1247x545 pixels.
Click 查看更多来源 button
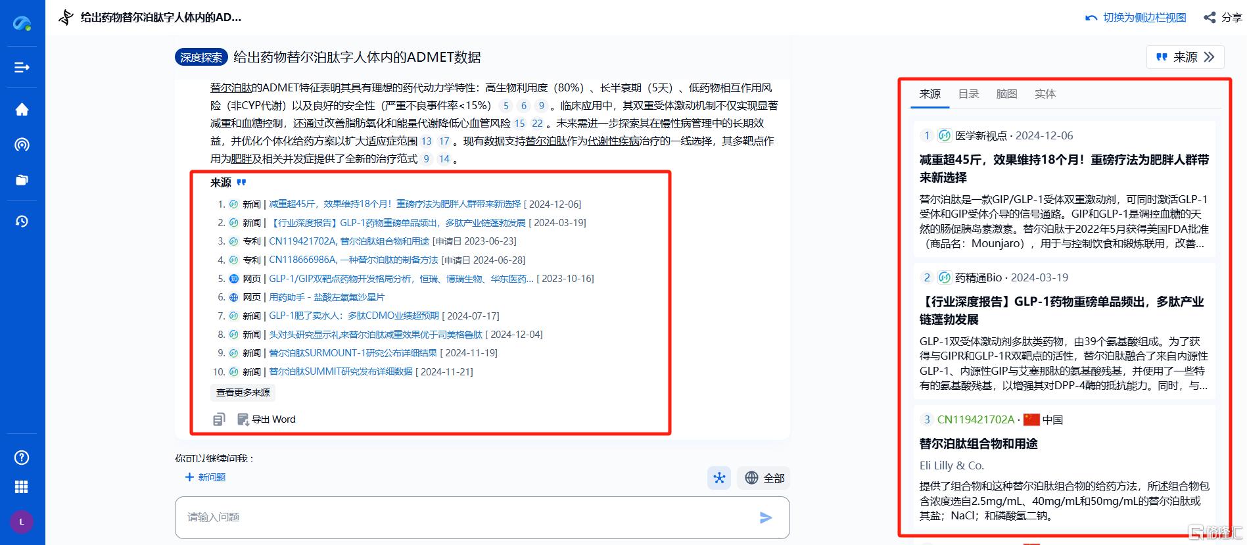(x=243, y=392)
